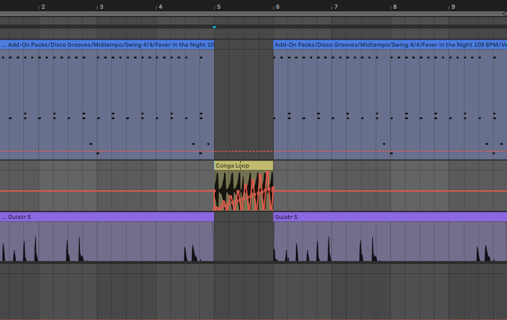Jump to bar 4 in the ruler
The height and width of the screenshot is (320, 507).
point(159,7)
